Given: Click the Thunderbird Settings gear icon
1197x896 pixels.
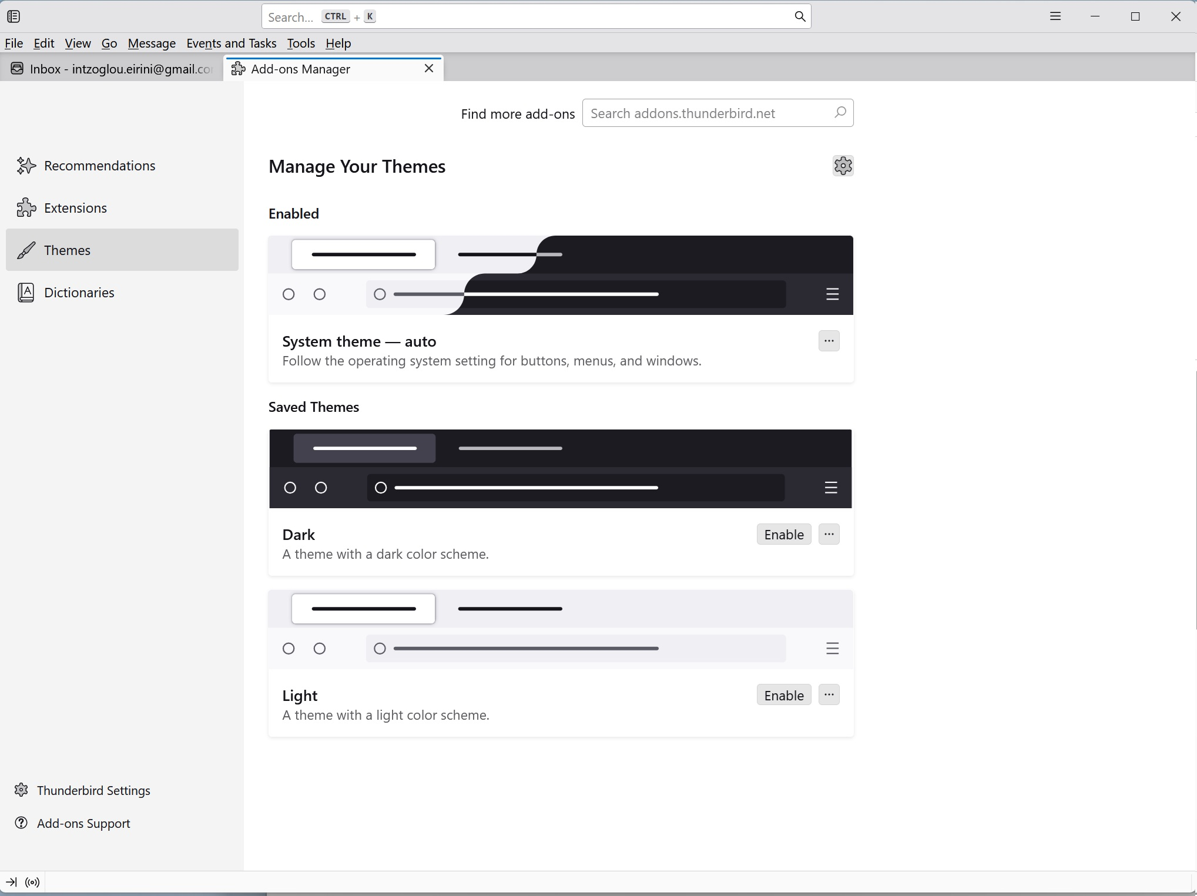Looking at the screenshot, I should point(21,790).
